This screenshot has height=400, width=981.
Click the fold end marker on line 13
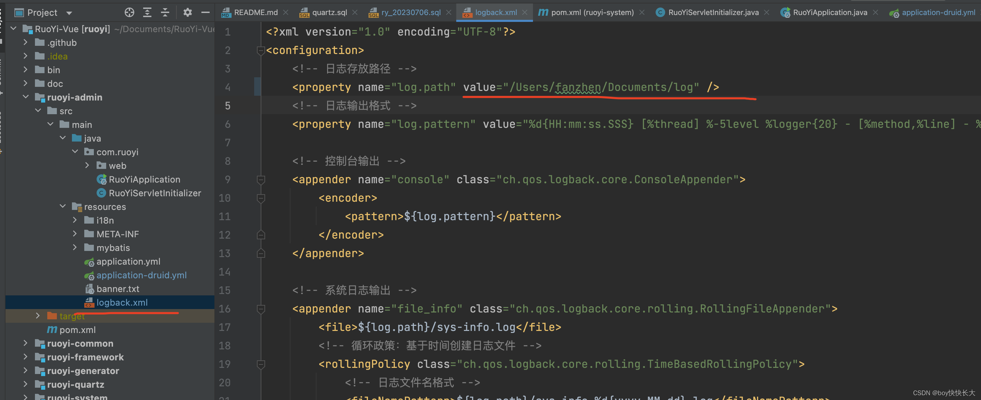[x=261, y=253]
